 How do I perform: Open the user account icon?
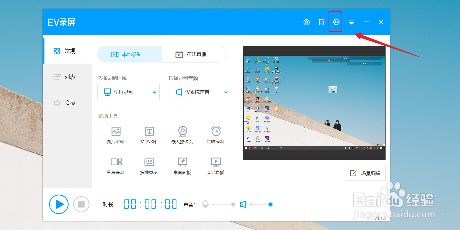[306, 22]
